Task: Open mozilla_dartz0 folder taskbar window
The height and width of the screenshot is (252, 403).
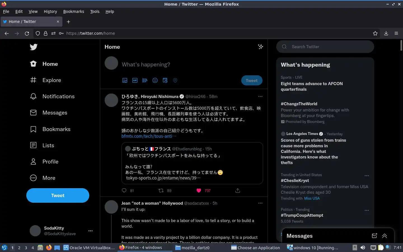Action: pyautogui.click(x=193, y=248)
